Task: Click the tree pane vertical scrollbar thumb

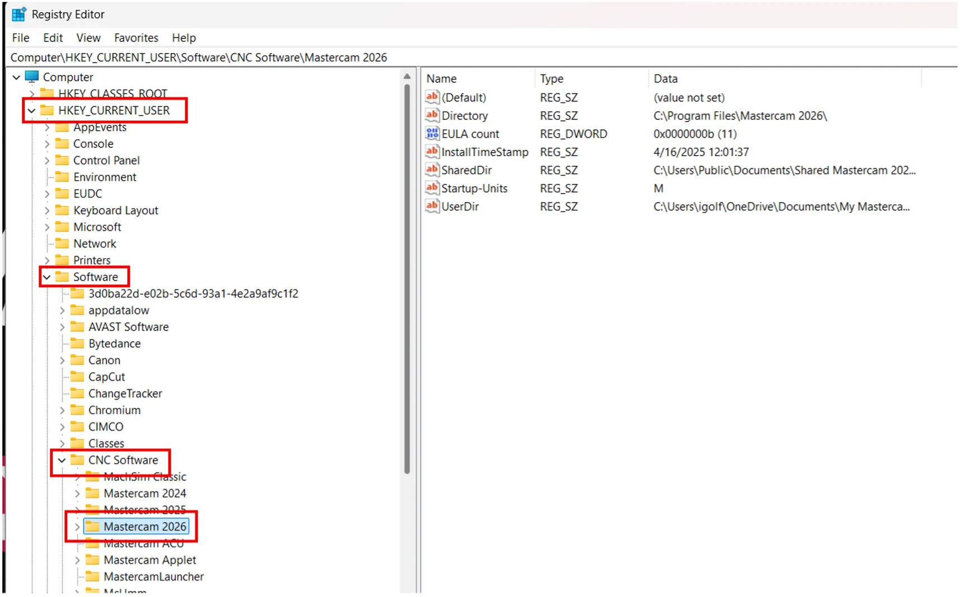Action: pos(407,278)
